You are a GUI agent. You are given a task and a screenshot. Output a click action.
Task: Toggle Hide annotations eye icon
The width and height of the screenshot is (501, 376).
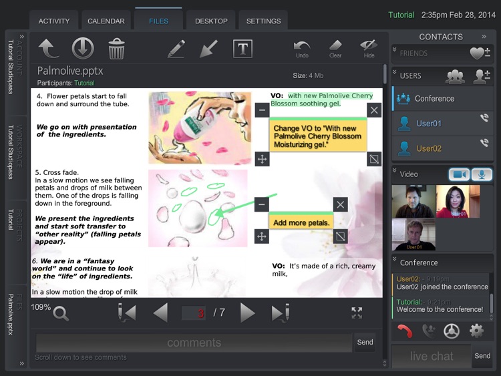coord(369,49)
